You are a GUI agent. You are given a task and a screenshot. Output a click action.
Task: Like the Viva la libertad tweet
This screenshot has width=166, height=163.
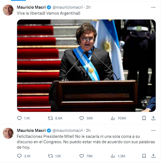pos(82,118)
